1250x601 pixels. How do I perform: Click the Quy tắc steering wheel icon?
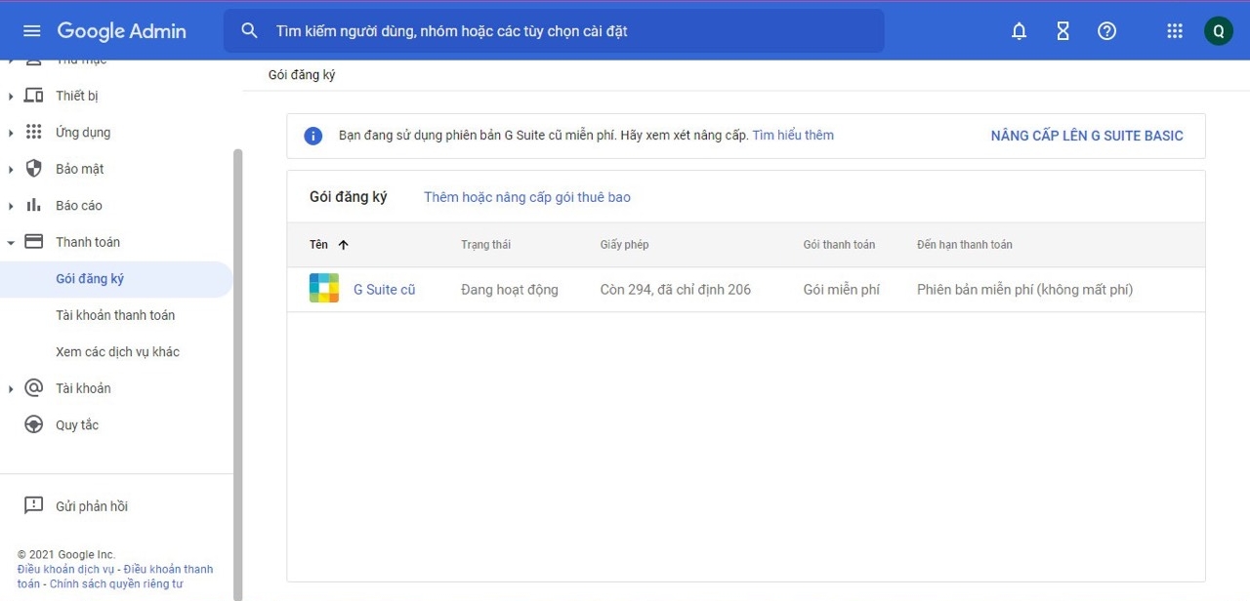click(x=33, y=424)
